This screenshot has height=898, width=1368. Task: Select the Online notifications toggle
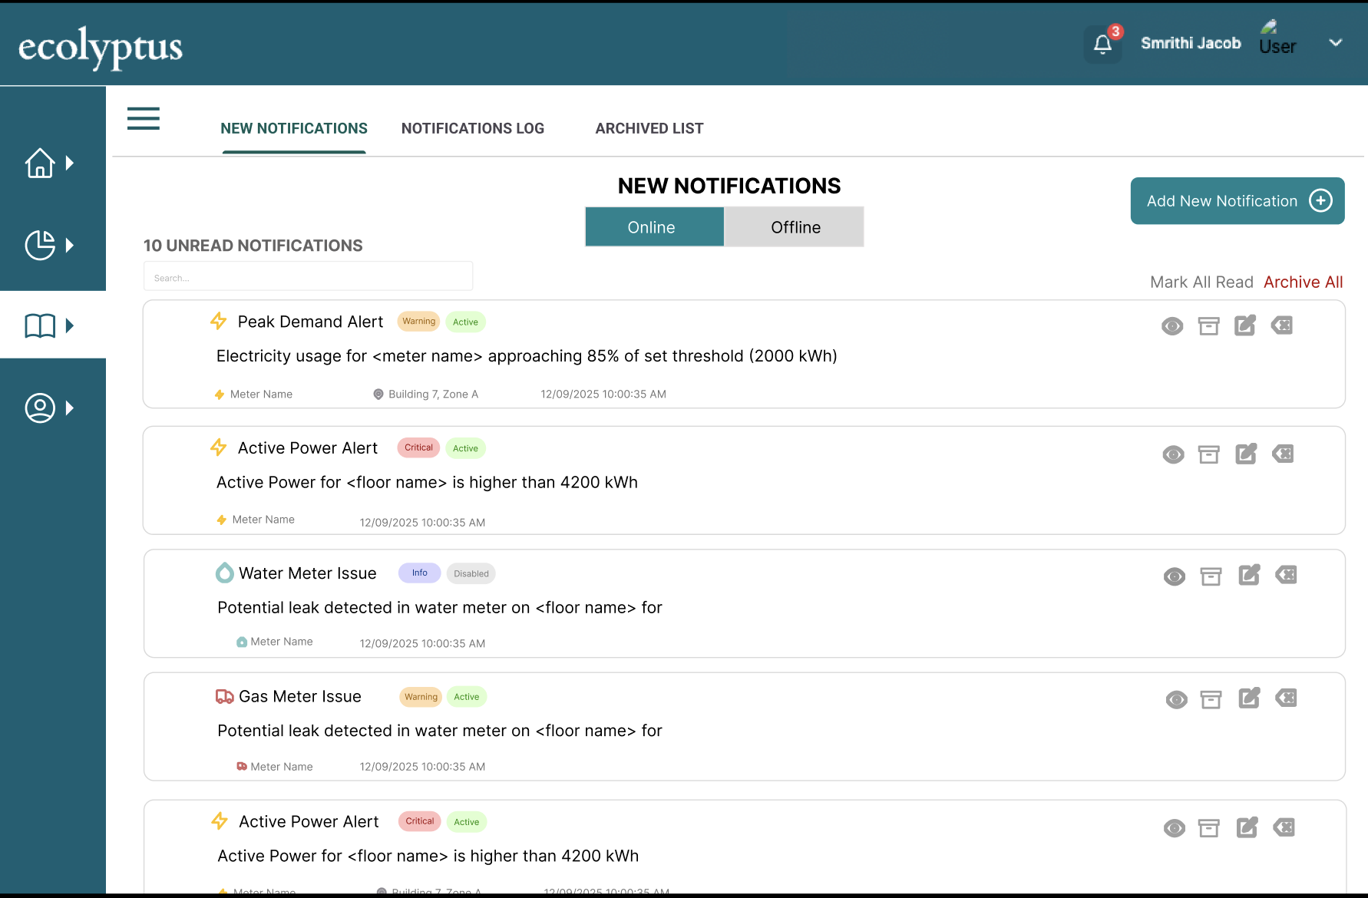point(652,226)
